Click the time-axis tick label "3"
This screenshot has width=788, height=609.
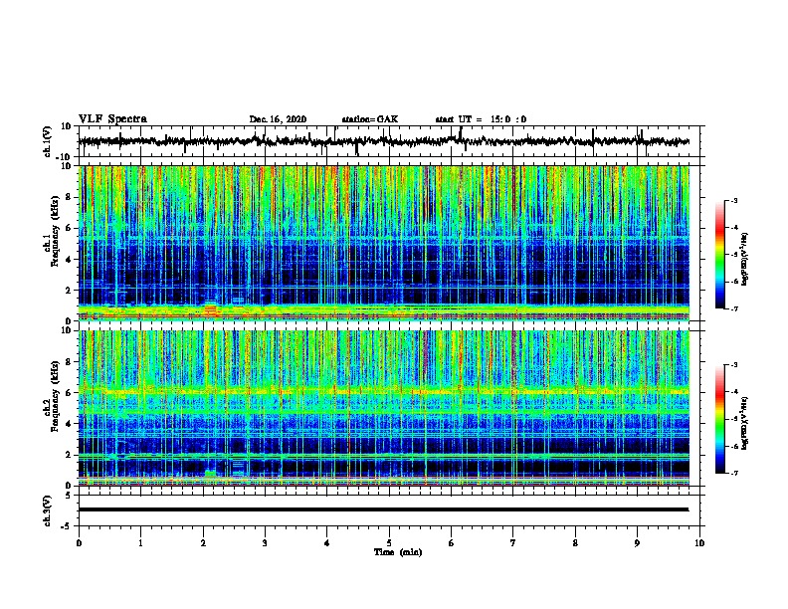265,543
